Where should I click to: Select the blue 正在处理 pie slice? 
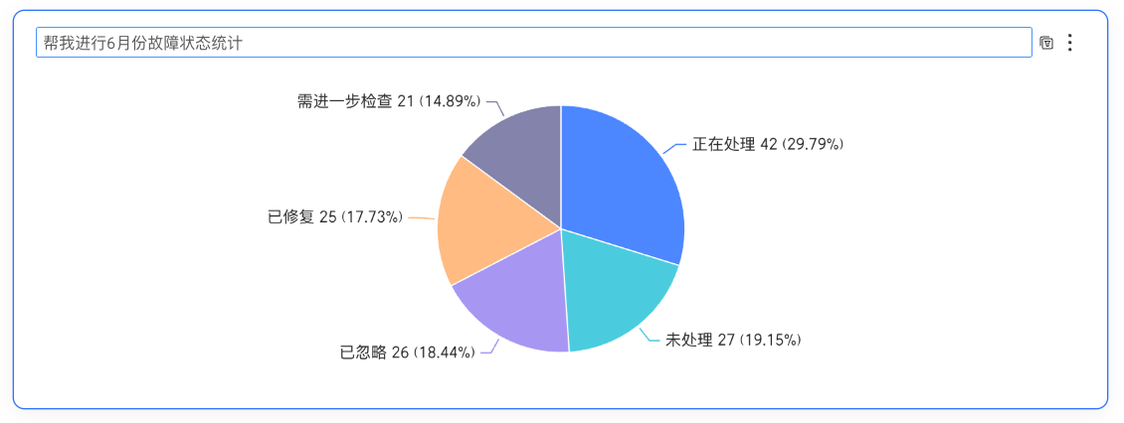(624, 186)
